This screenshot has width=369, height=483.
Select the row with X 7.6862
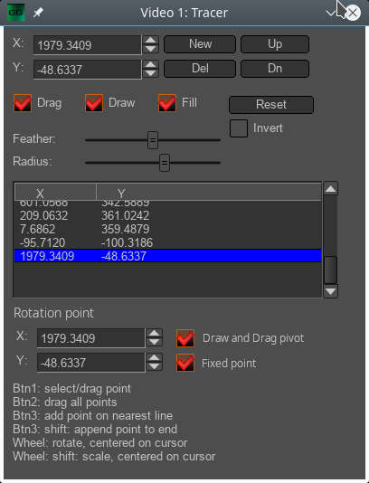[x=168, y=229]
